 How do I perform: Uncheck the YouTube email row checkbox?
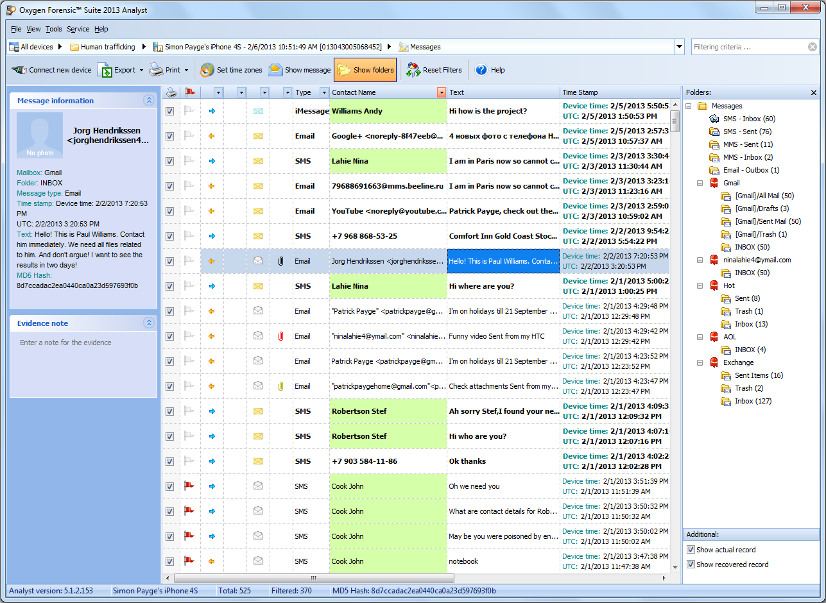(x=170, y=211)
